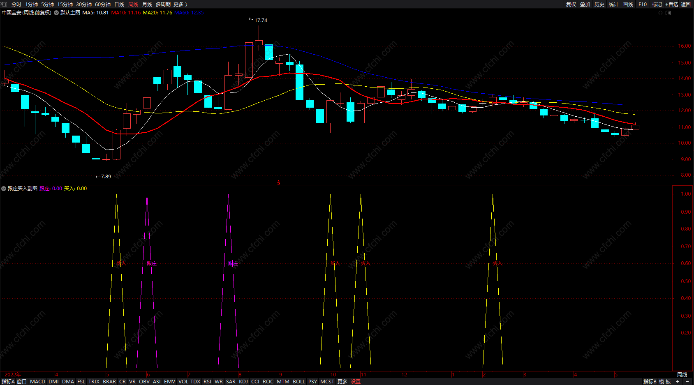The image size is (694, 385).
Task: Open 更多 indicators in the bottom bar
Action: point(342,382)
